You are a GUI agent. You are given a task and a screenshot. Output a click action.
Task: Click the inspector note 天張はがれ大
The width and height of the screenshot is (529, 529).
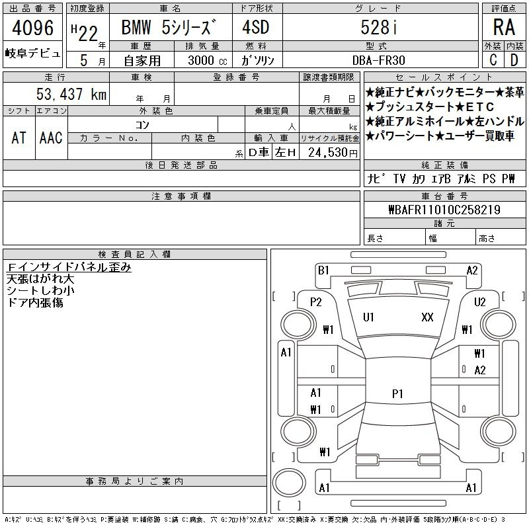(40, 279)
